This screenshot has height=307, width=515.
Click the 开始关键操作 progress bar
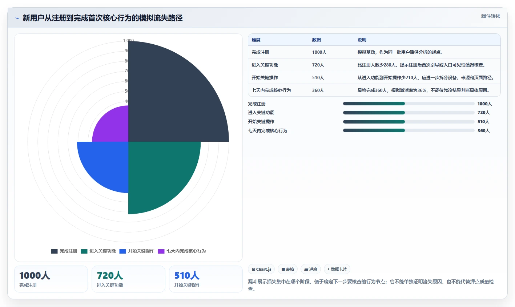click(409, 122)
